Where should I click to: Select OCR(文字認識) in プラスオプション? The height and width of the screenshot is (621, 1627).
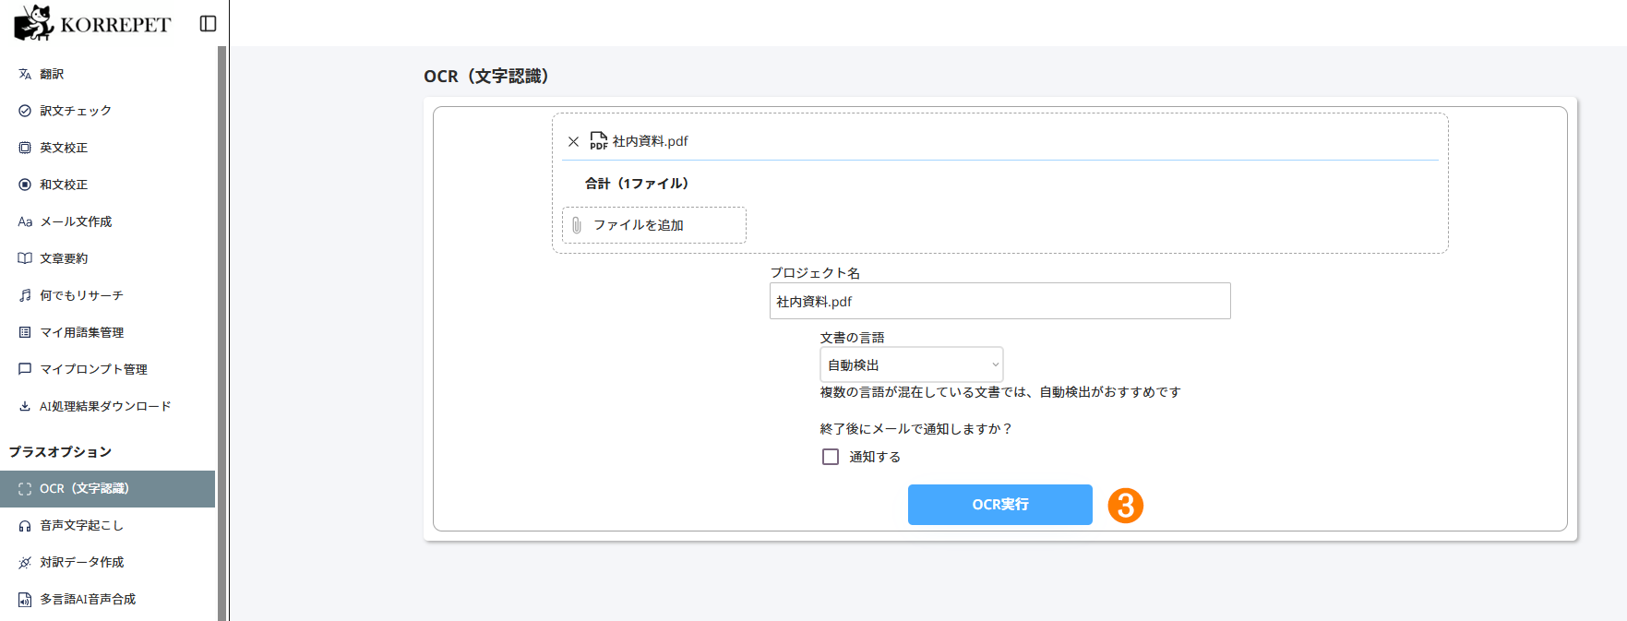click(x=107, y=489)
